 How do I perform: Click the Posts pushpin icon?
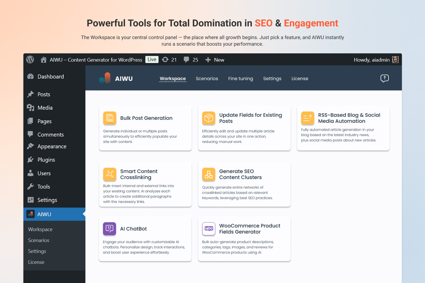point(31,94)
